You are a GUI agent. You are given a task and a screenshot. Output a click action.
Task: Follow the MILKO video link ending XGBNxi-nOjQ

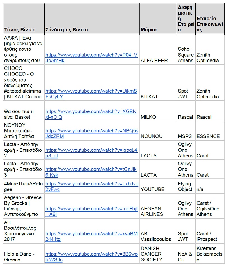(91, 114)
